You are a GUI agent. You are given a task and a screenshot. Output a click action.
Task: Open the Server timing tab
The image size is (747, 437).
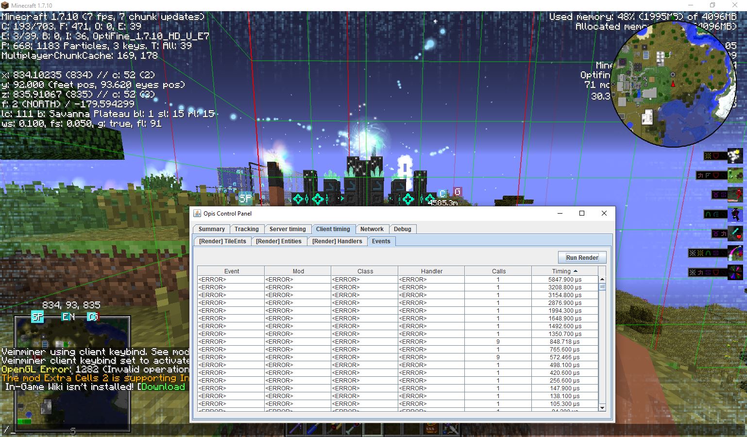(288, 229)
